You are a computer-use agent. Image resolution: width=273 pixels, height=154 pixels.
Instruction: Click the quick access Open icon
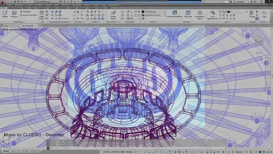(x=12, y=2)
